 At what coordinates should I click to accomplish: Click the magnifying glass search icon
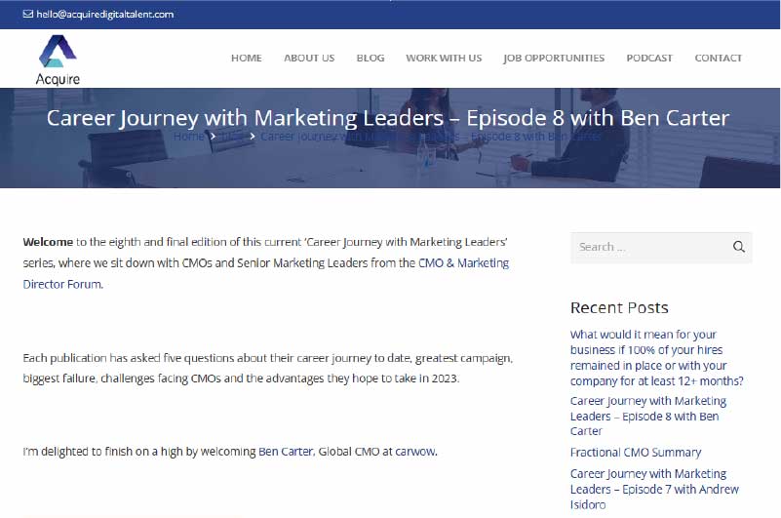click(739, 247)
